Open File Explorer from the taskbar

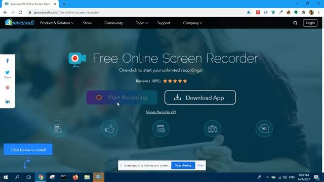coord(87,177)
